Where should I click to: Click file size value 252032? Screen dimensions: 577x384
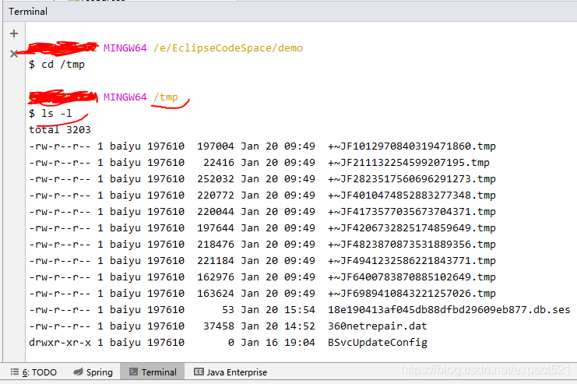(216, 179)
